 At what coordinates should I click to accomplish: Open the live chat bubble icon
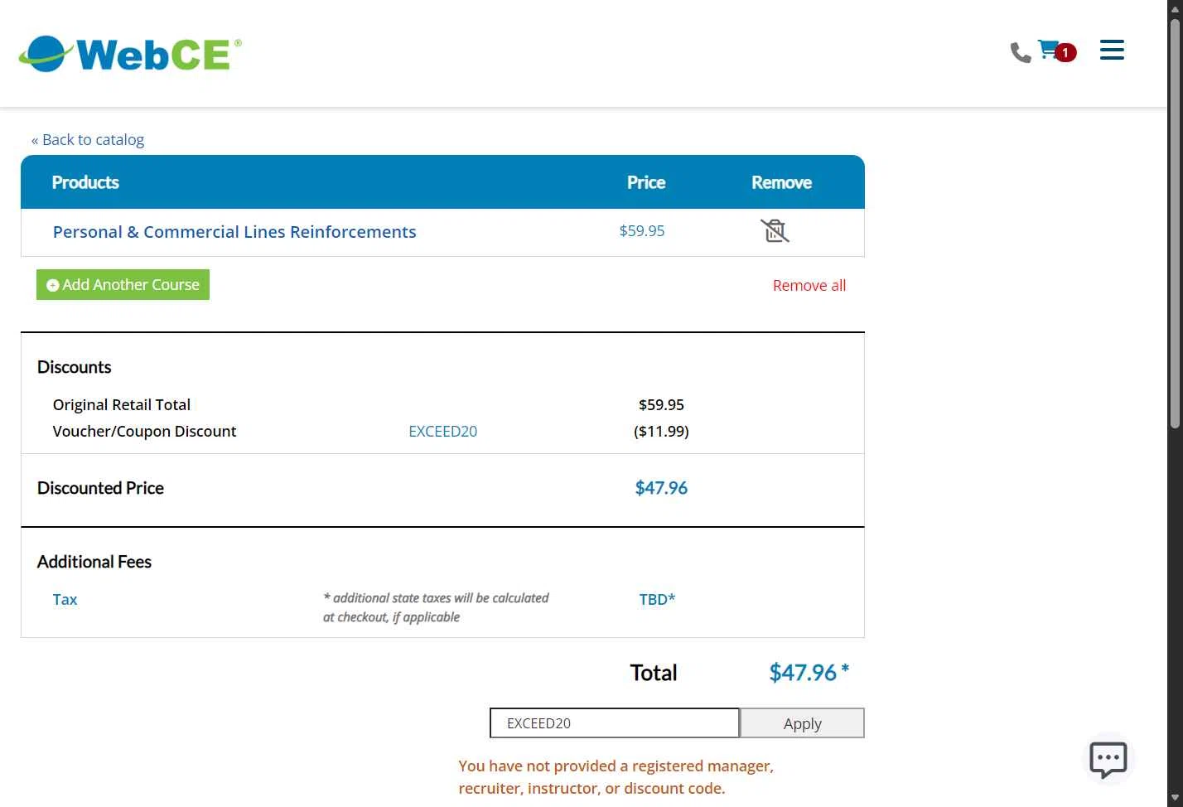(1108, 759)
